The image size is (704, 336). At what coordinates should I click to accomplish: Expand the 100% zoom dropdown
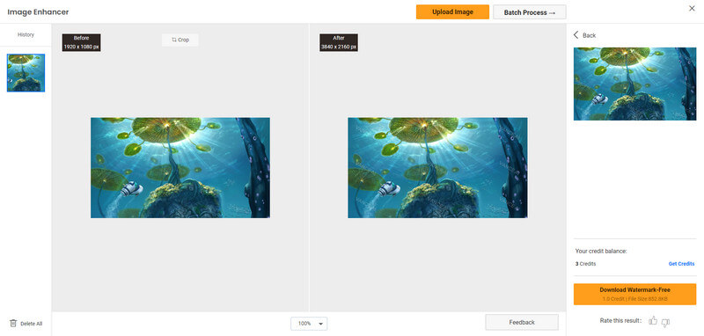click(x=309, y=324)
